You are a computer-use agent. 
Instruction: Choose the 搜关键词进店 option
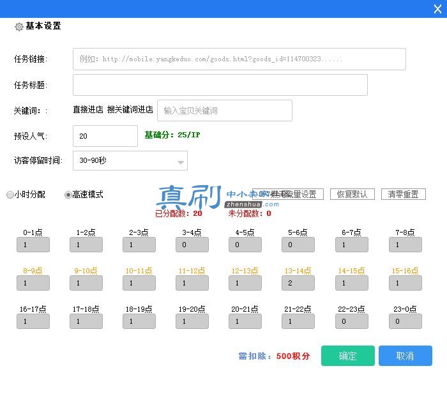[x=130, y=109]
